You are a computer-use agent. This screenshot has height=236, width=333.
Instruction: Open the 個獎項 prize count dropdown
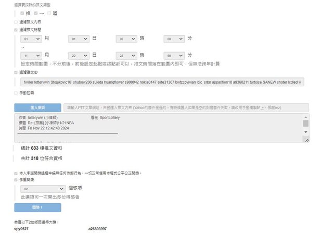[x=43, y=190]
